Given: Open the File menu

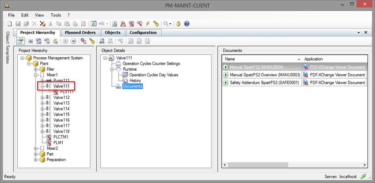Looking at the screenshot, I should [x=11, y=15].
